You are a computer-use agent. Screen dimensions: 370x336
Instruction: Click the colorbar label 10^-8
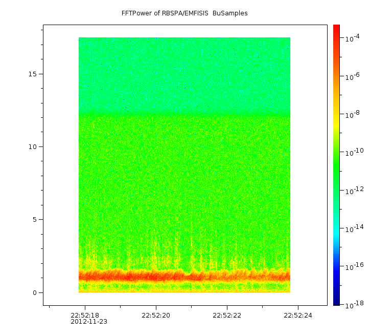(x=353, y=114)
